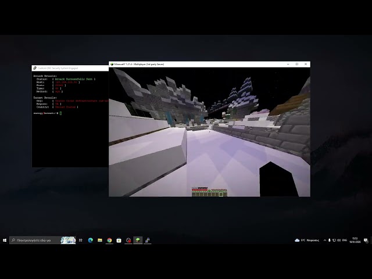Close the Minecraft window
Image resolution: width=372 pixels, height=279 pixels.
306,65
